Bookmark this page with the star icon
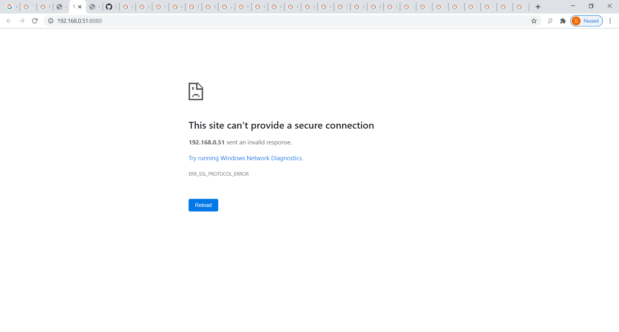Screen dimensions: 619x332 (534, 21)
